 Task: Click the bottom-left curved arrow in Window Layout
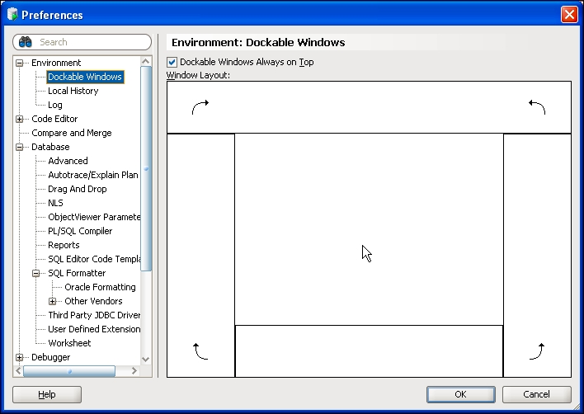point(200,351)
